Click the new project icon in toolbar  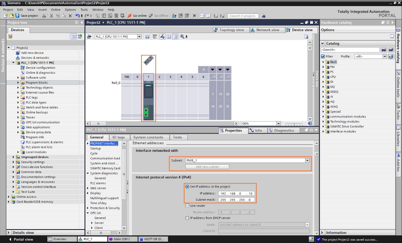[x=6, y=16]
